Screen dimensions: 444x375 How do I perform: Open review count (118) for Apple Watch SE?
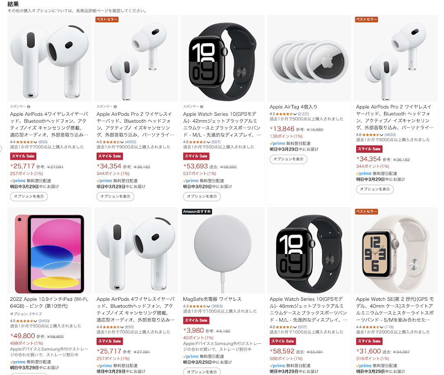(x=389, y=327)
